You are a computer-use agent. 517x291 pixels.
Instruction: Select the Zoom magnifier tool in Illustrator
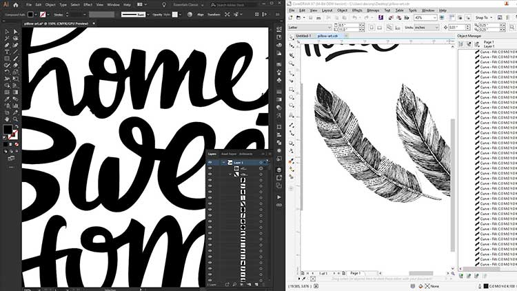click(x=15, y=119)
